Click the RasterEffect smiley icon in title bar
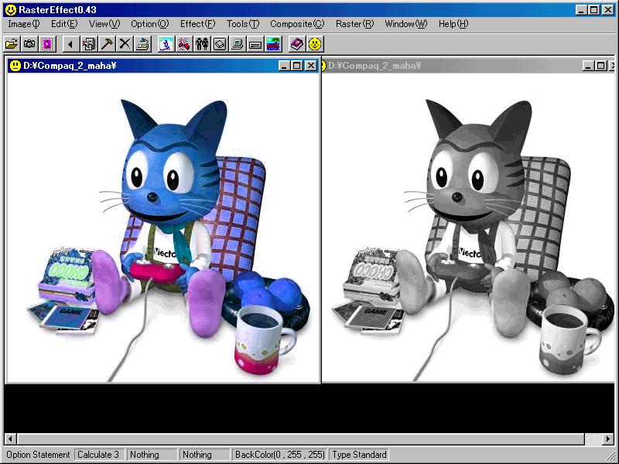Screen dimensions: 619x464 pos(11,10)
